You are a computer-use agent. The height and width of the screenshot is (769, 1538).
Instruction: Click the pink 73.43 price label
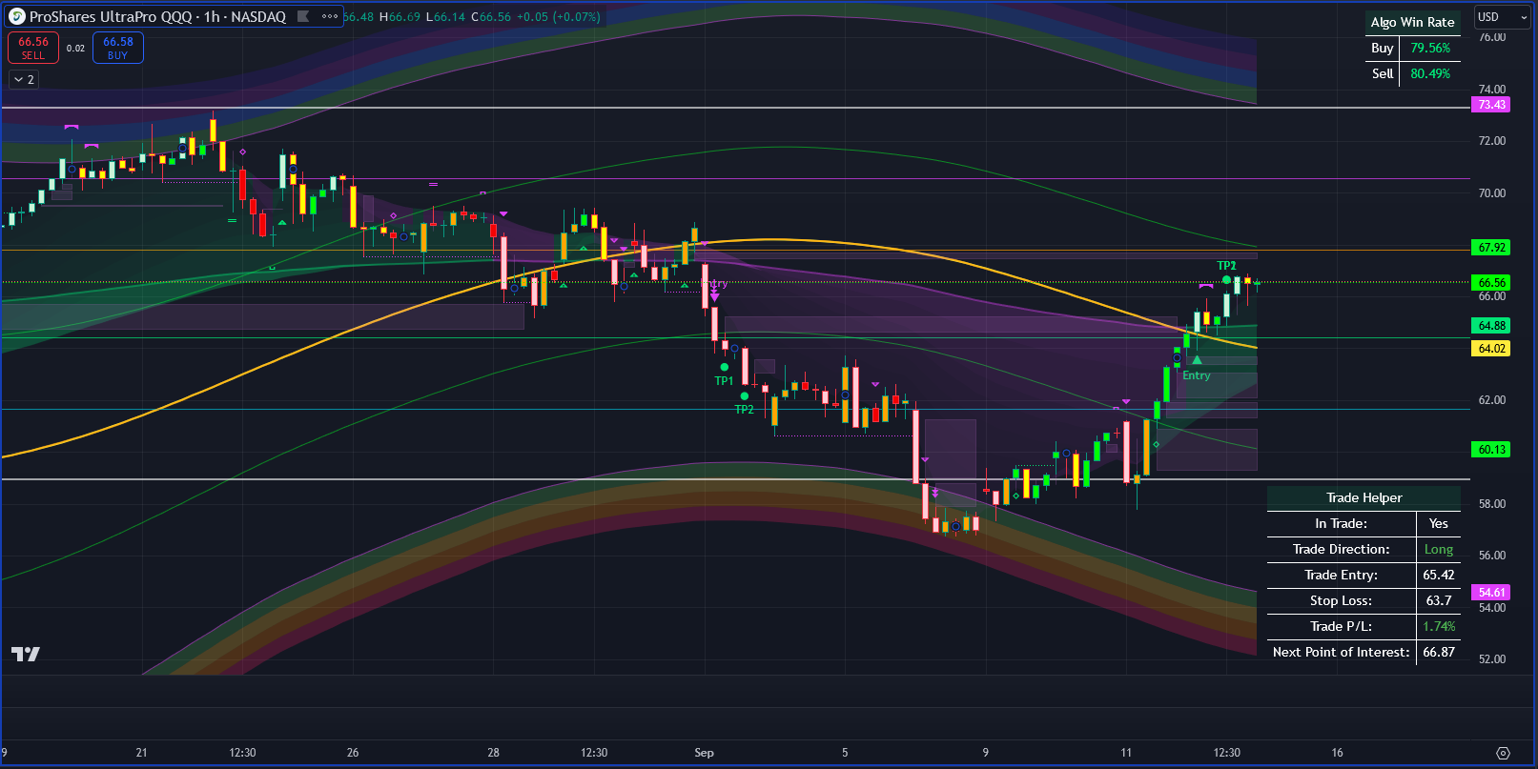pyautogui.click(x=1491, y=105)
